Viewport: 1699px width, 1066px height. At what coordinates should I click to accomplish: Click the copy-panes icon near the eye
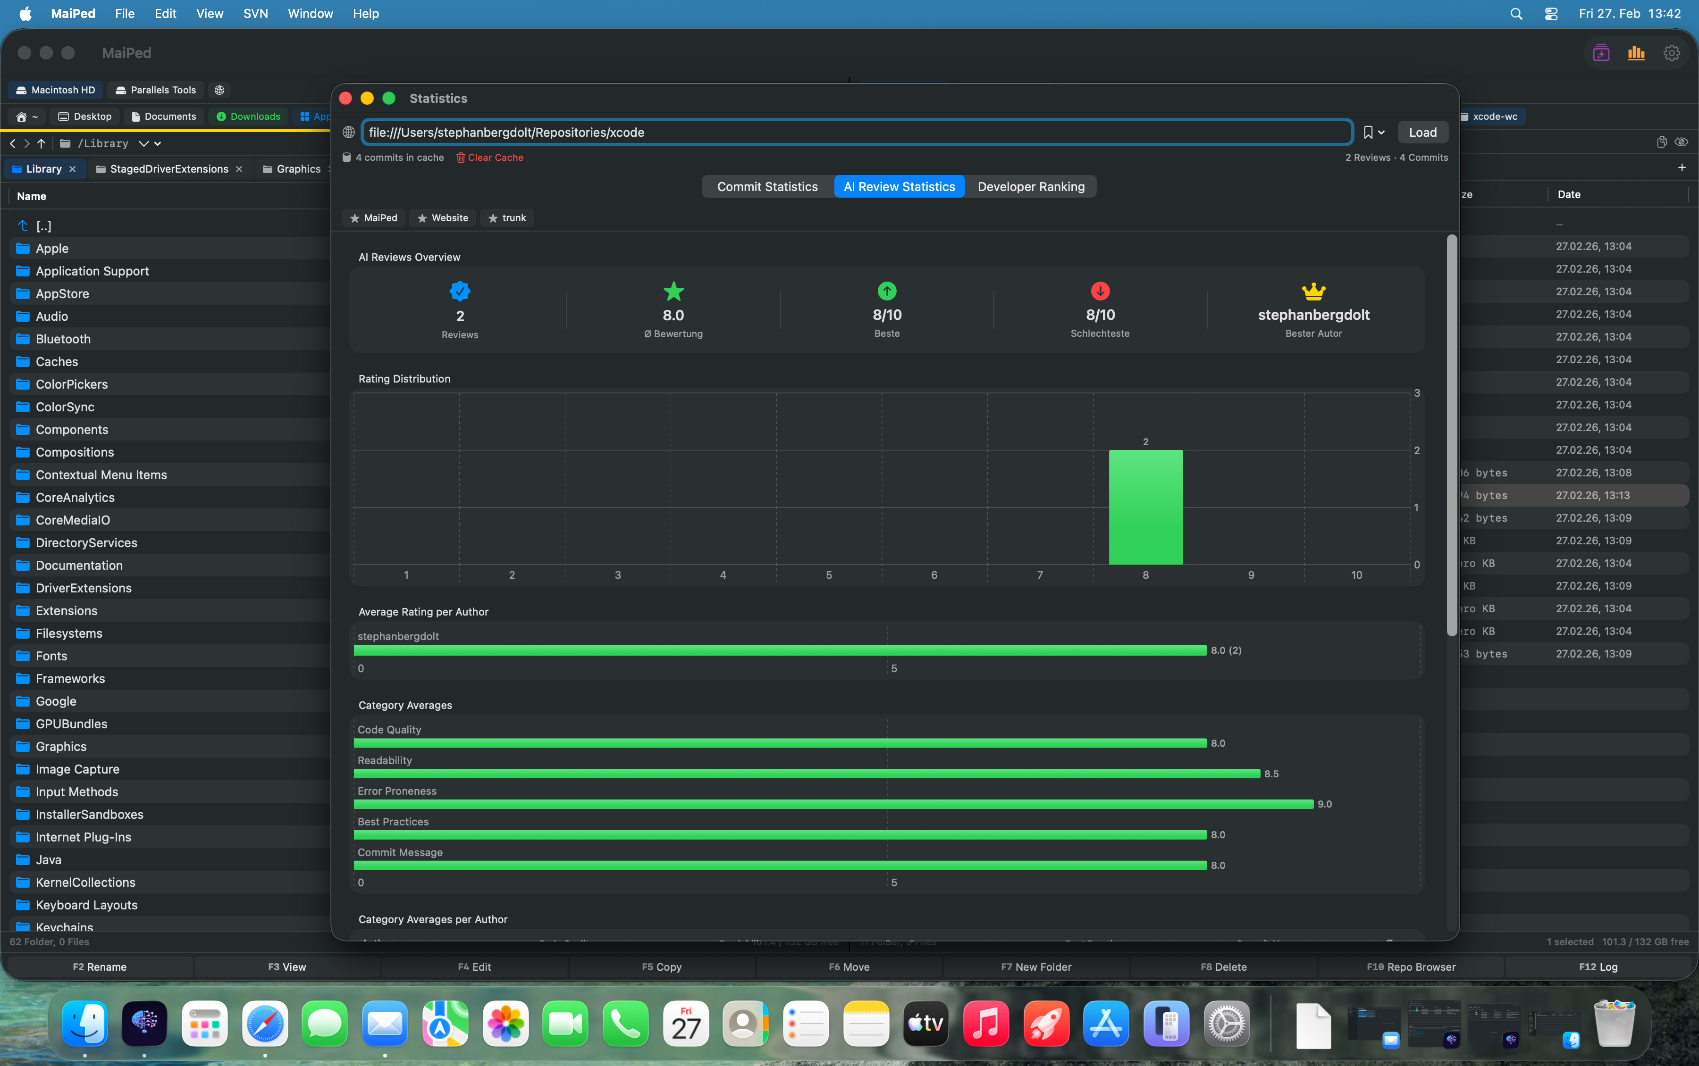click(x=1662, y=142)
